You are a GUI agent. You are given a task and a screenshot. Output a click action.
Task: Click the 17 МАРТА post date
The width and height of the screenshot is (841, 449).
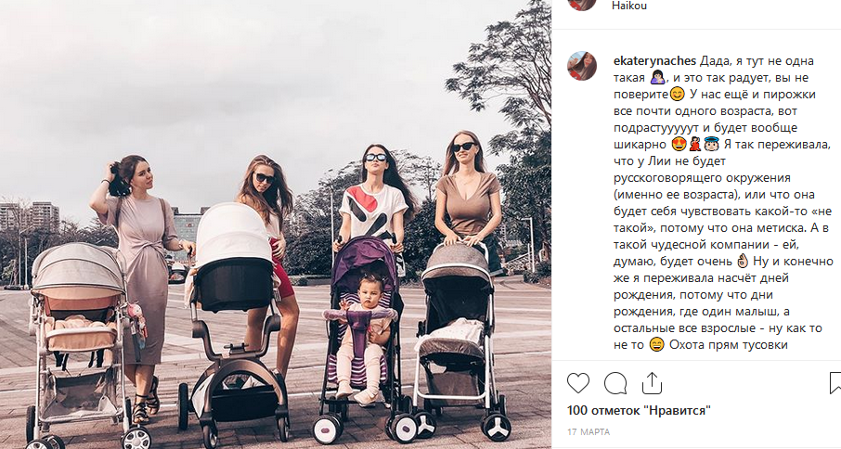589,432
